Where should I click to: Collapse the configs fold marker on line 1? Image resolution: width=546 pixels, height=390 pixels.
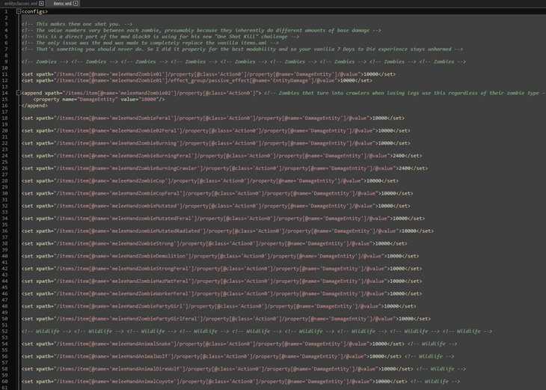(17, 12)
